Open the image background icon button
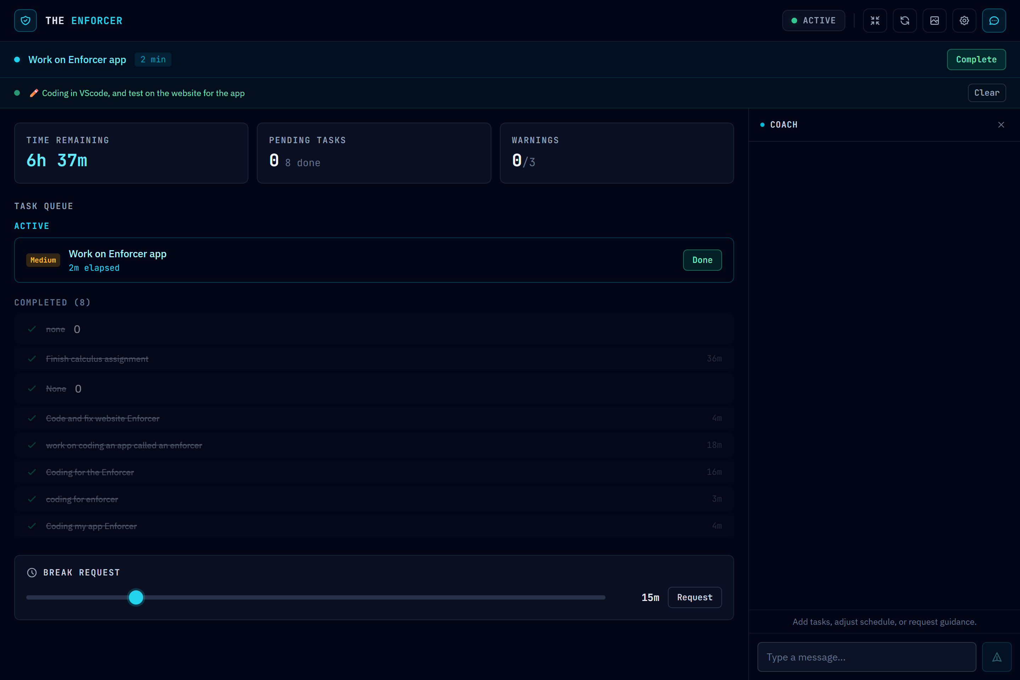Screen dimensions: 1020x680 (934, 21)
